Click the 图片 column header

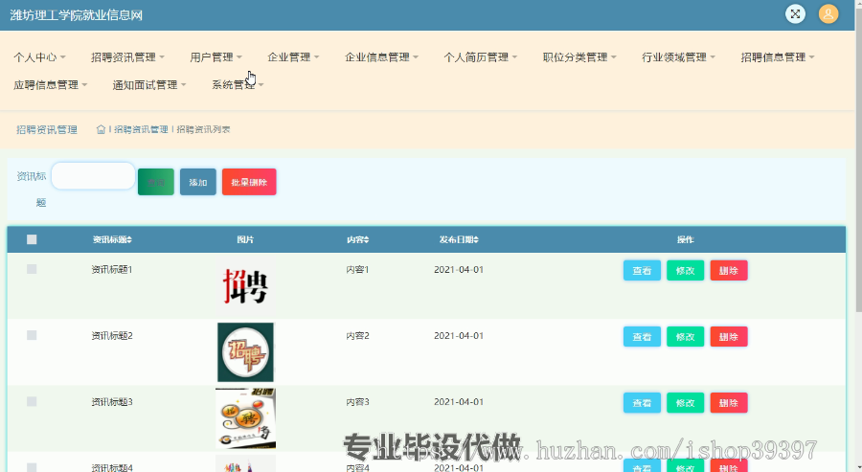(x=245, y=239)
